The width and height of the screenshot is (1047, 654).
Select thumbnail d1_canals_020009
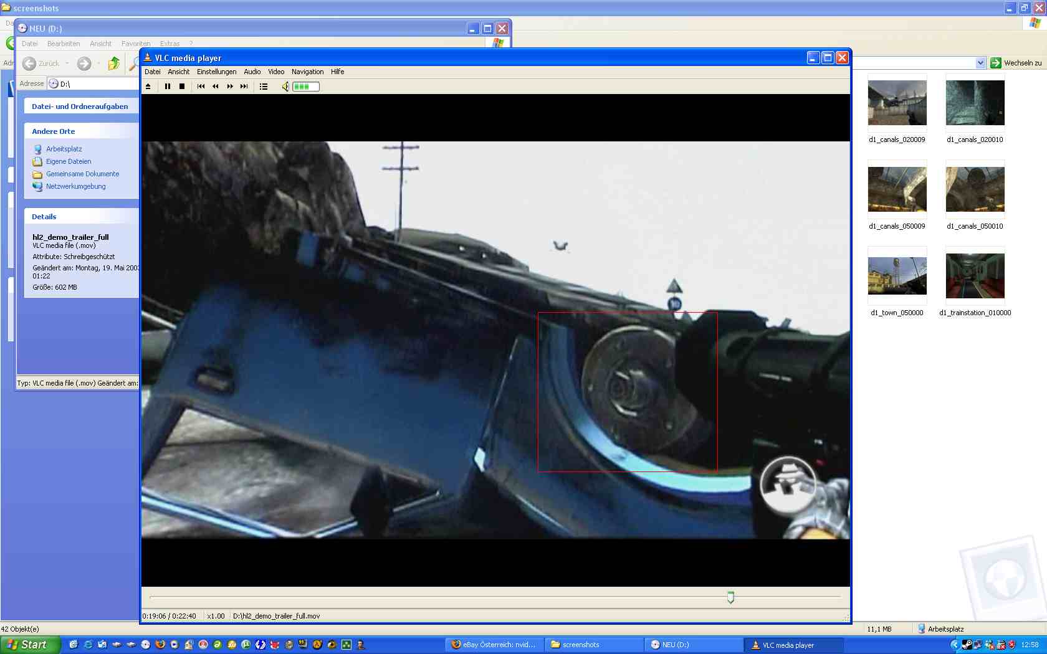pos(897,103)
